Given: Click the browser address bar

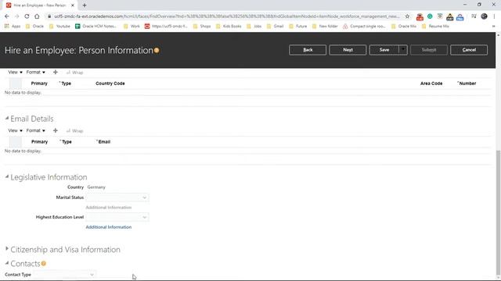Looking at the screenshot, I should coord(226,16).
